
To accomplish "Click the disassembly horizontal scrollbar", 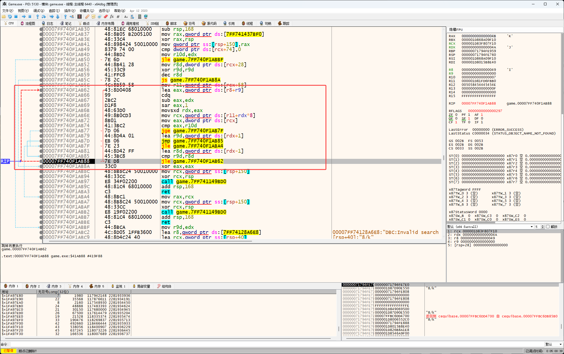I will pyautogui.click(x=150, y=241).
